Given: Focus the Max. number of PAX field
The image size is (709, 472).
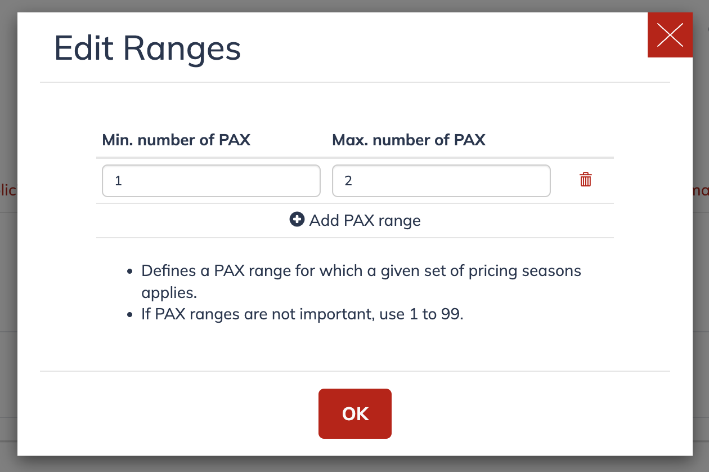Looking at the screenshot, I should (441, 181).
